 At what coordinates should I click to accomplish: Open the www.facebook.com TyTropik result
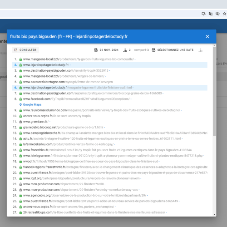[76, 99]
